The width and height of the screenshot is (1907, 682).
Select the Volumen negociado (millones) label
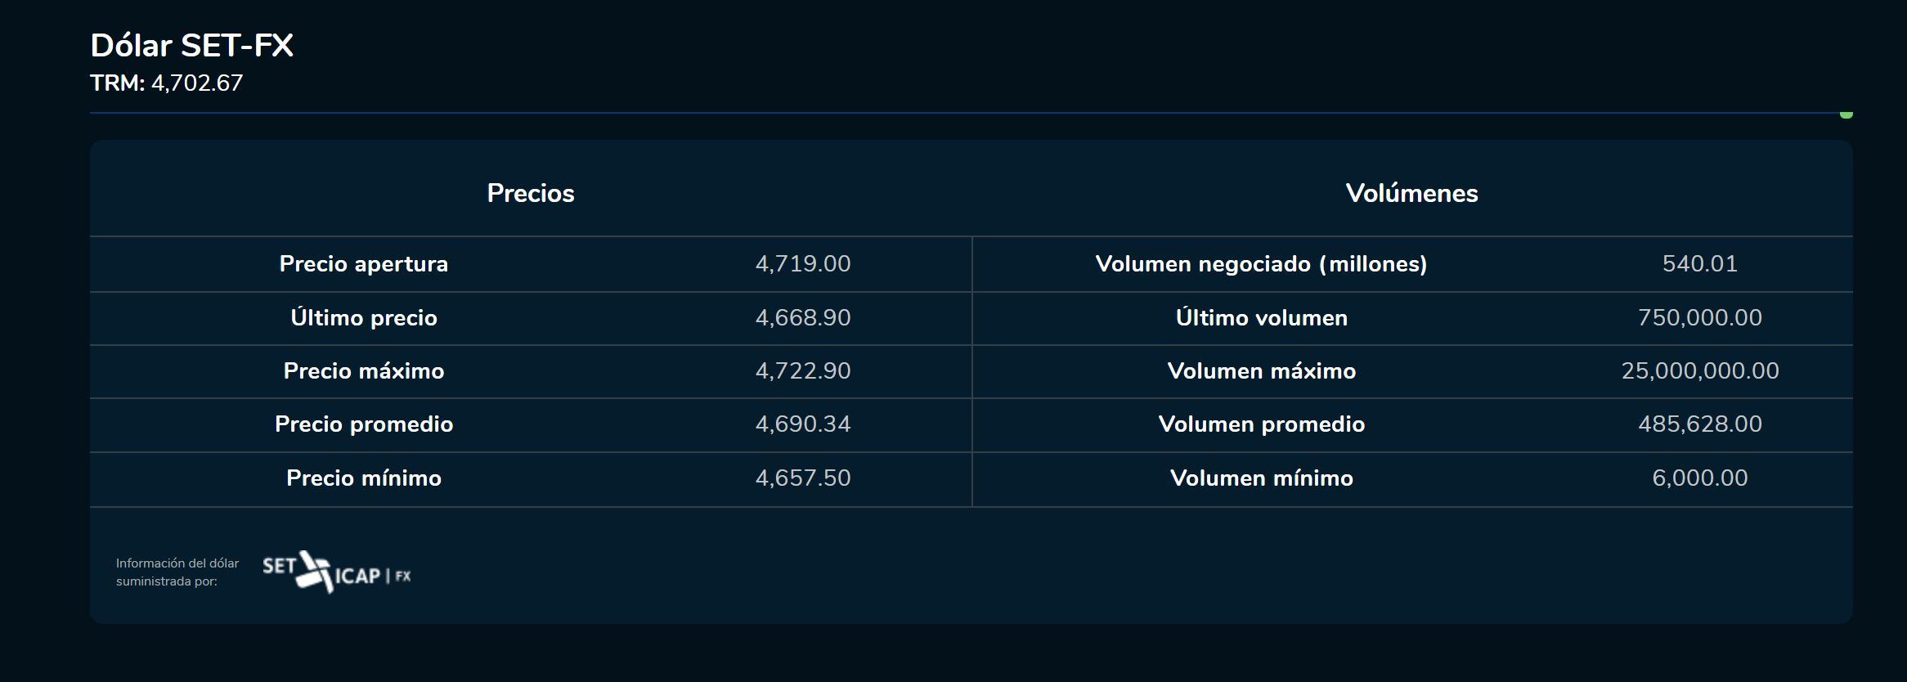[1261, 264]
